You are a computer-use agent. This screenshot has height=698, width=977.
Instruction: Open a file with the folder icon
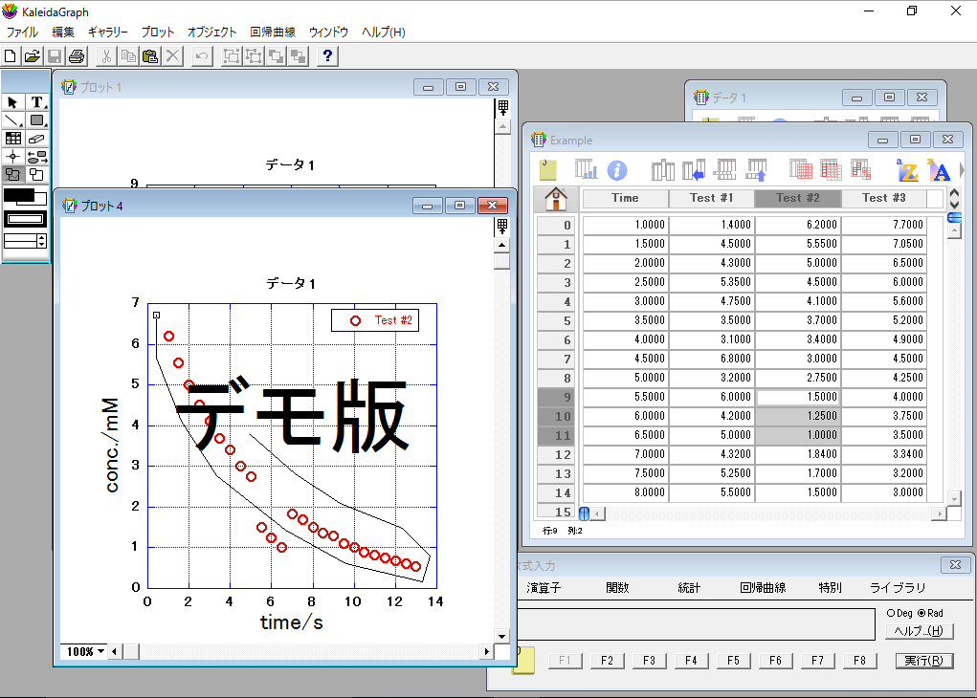point(33,56)
